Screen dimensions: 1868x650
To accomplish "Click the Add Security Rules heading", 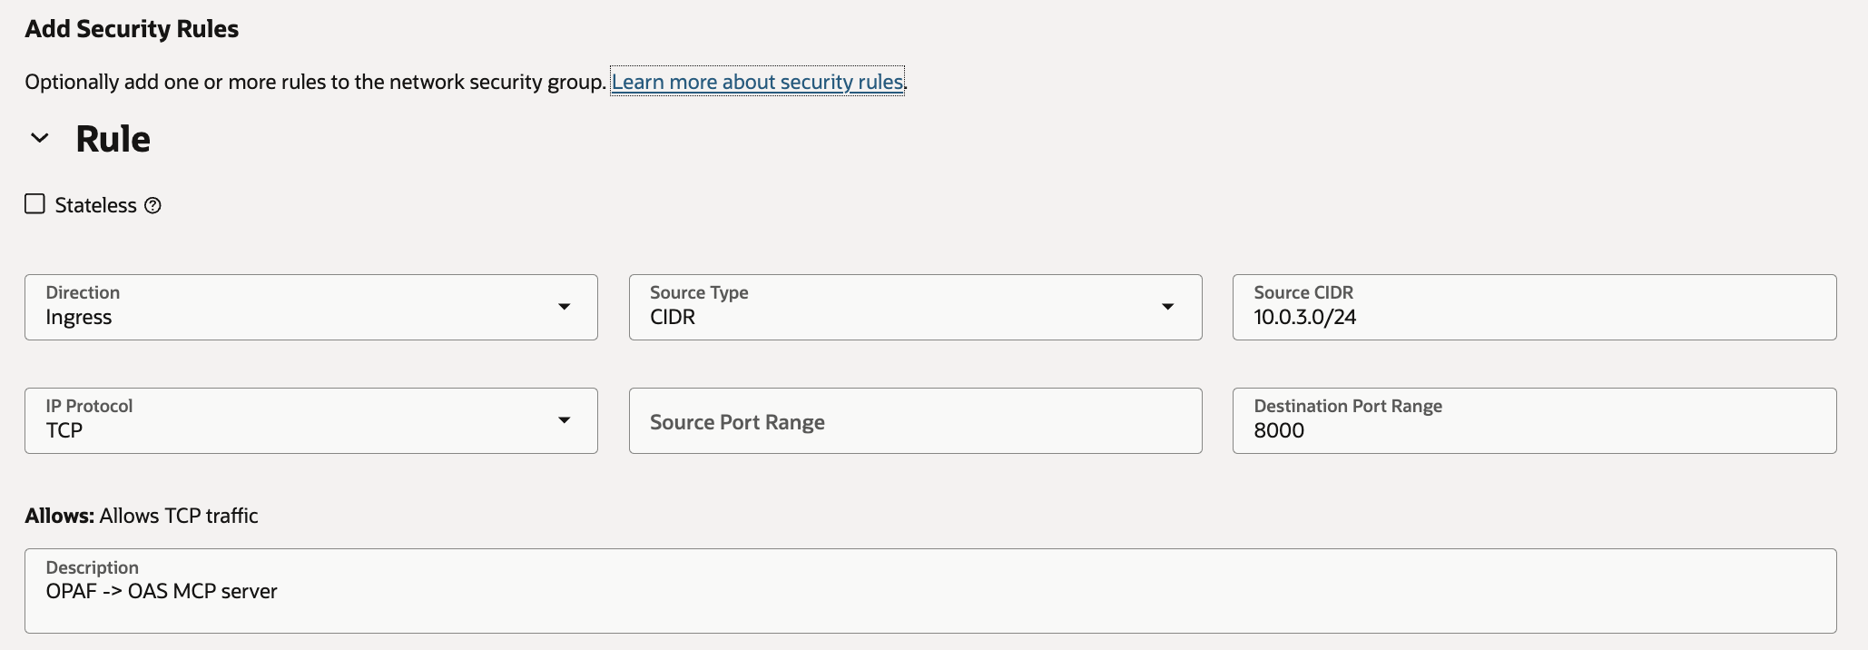I will point(132,29).
